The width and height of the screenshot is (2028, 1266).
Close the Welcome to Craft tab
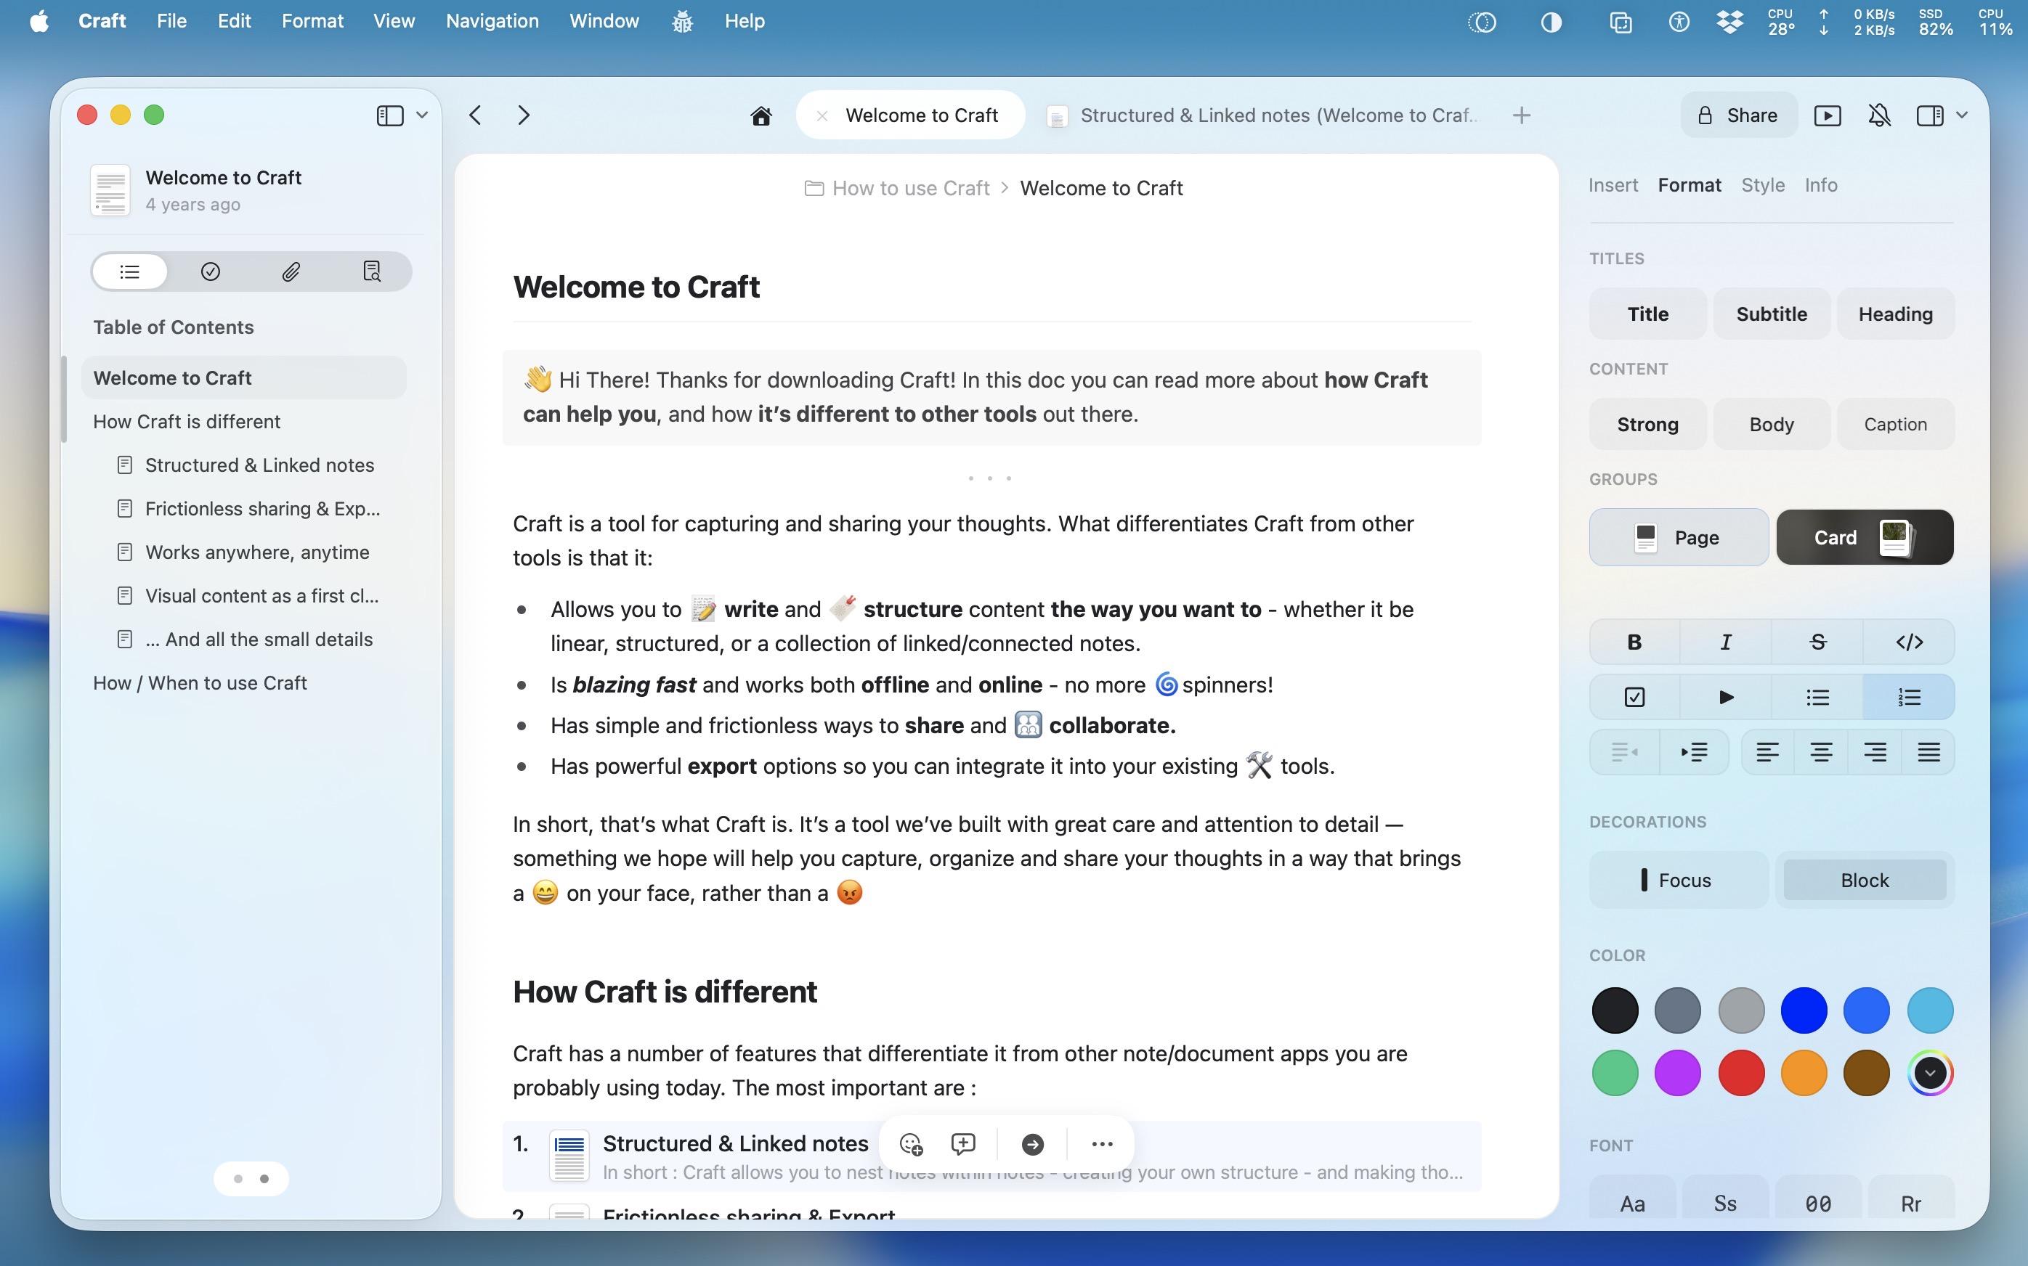pyautogui.click(x=822, y=116)
